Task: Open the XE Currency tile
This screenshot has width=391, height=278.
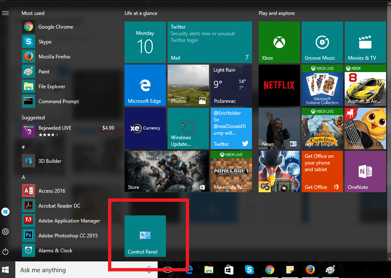Action: 145,128
